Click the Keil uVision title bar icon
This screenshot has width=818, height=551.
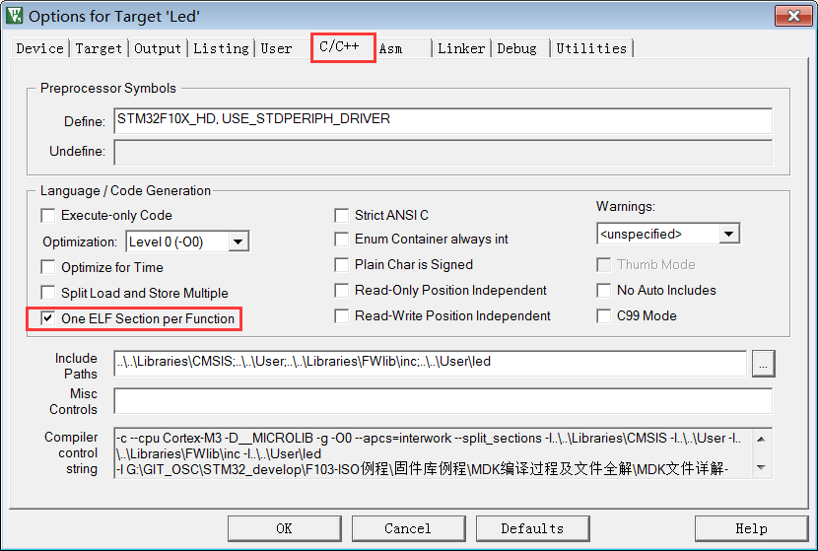(14, 15)
